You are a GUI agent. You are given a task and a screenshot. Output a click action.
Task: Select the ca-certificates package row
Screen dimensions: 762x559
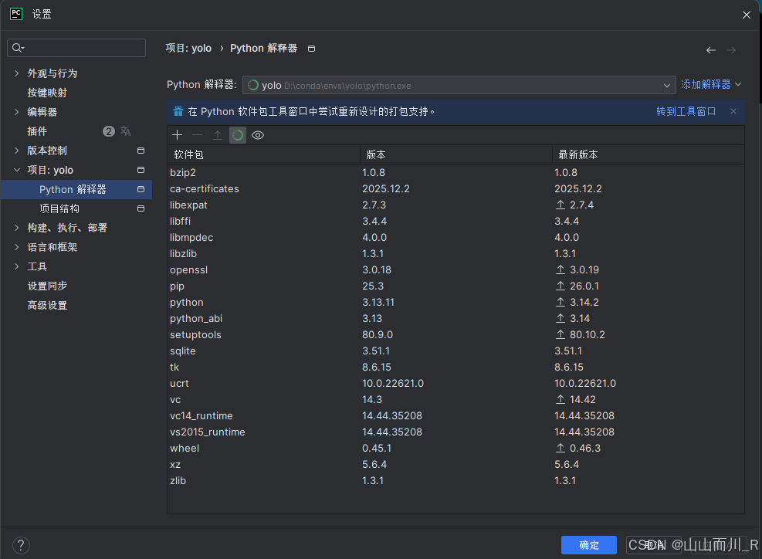(x=456, y=188)
